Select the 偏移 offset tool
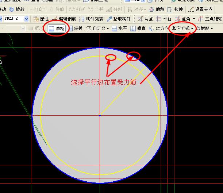Screen dimensions: 223x193 pyautogui.click(x=157, y=9)
